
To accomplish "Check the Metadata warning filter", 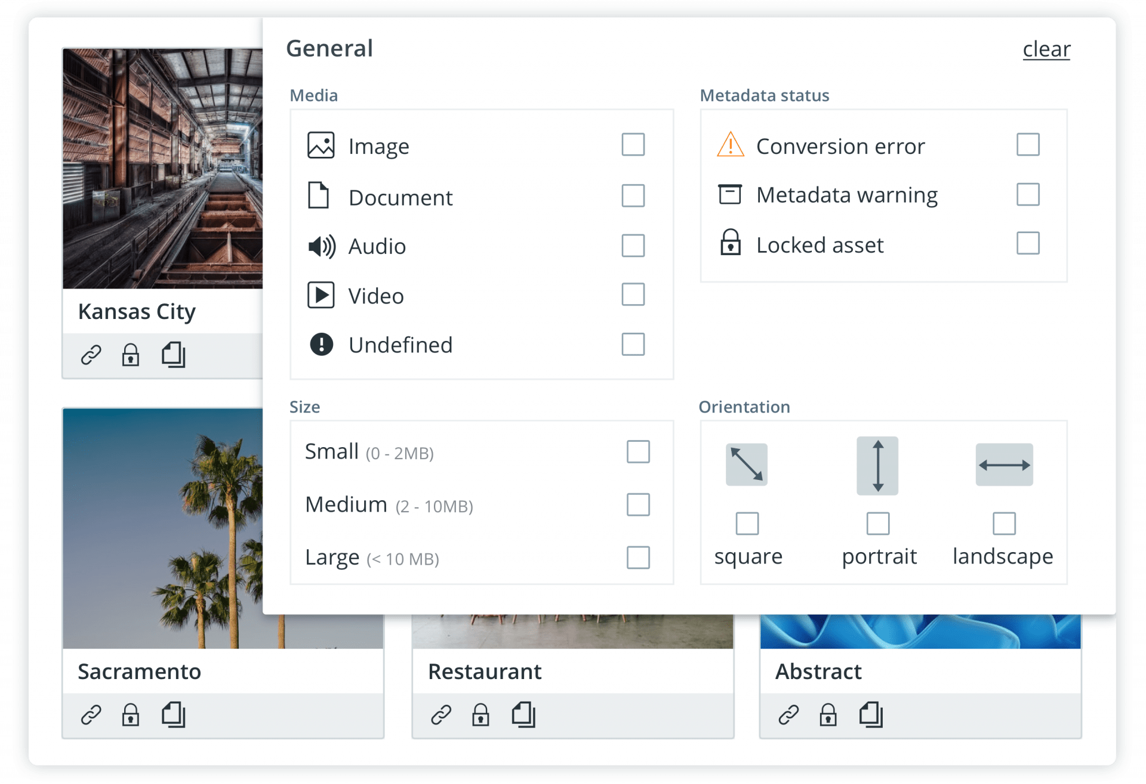I will [x=1028, y=194].
